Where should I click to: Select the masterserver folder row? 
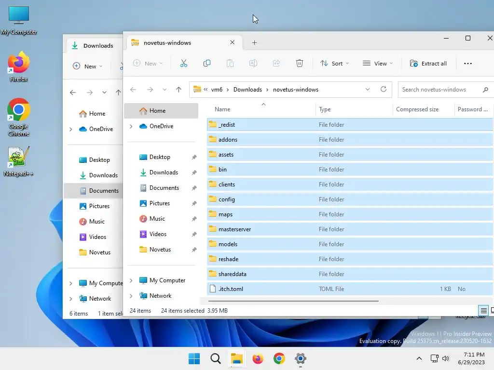click(x=350, y=229)
